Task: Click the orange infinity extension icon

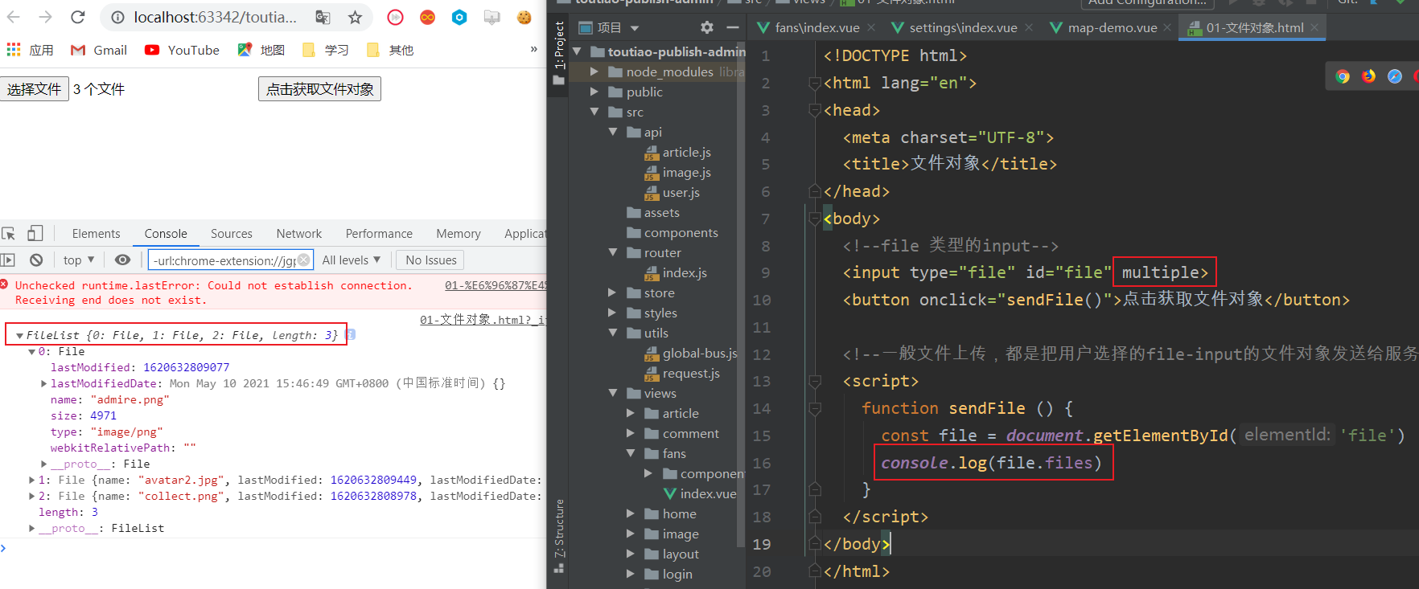Action: point(427,17)
